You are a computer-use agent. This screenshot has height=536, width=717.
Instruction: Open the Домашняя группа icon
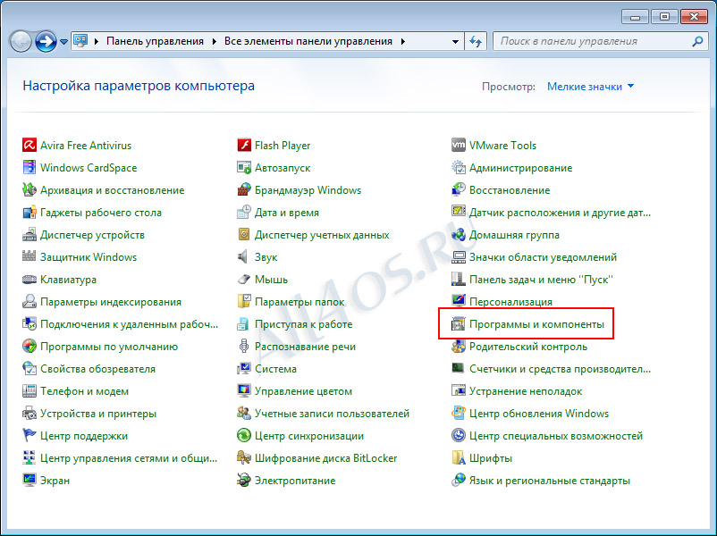coord(459,235)
